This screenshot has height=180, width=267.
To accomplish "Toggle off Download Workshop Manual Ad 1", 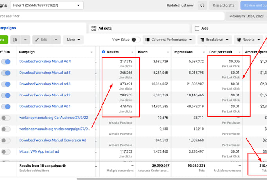I will tap(6, 107).
